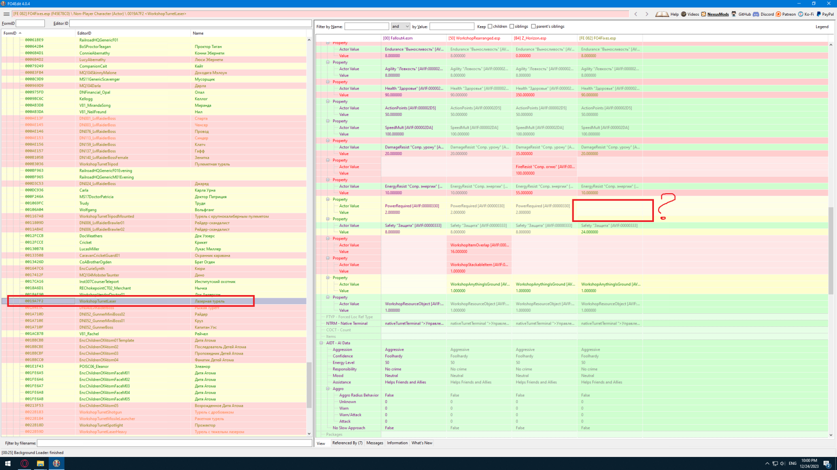Open the hamburger main menu icon

(7, 14)
